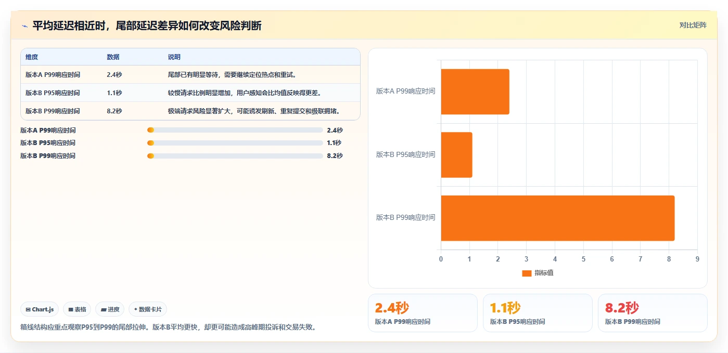Click the 对比矩阵 label in the header

coord(693,25)
